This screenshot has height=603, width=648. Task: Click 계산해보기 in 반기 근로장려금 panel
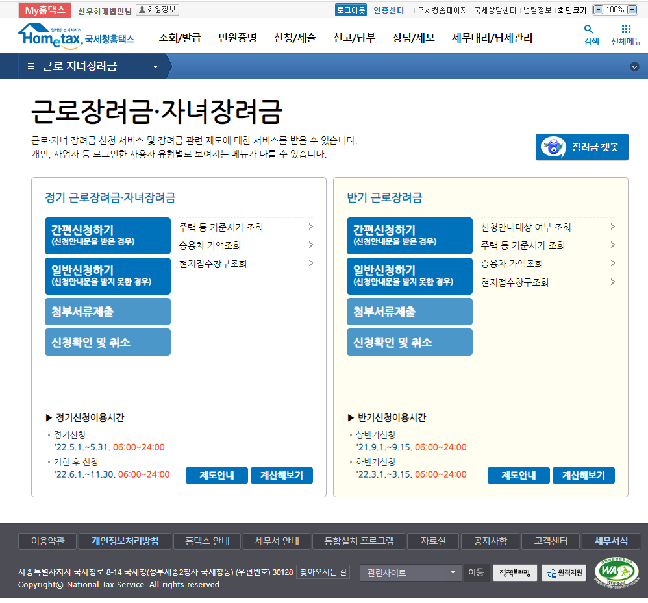click(583, 475)
